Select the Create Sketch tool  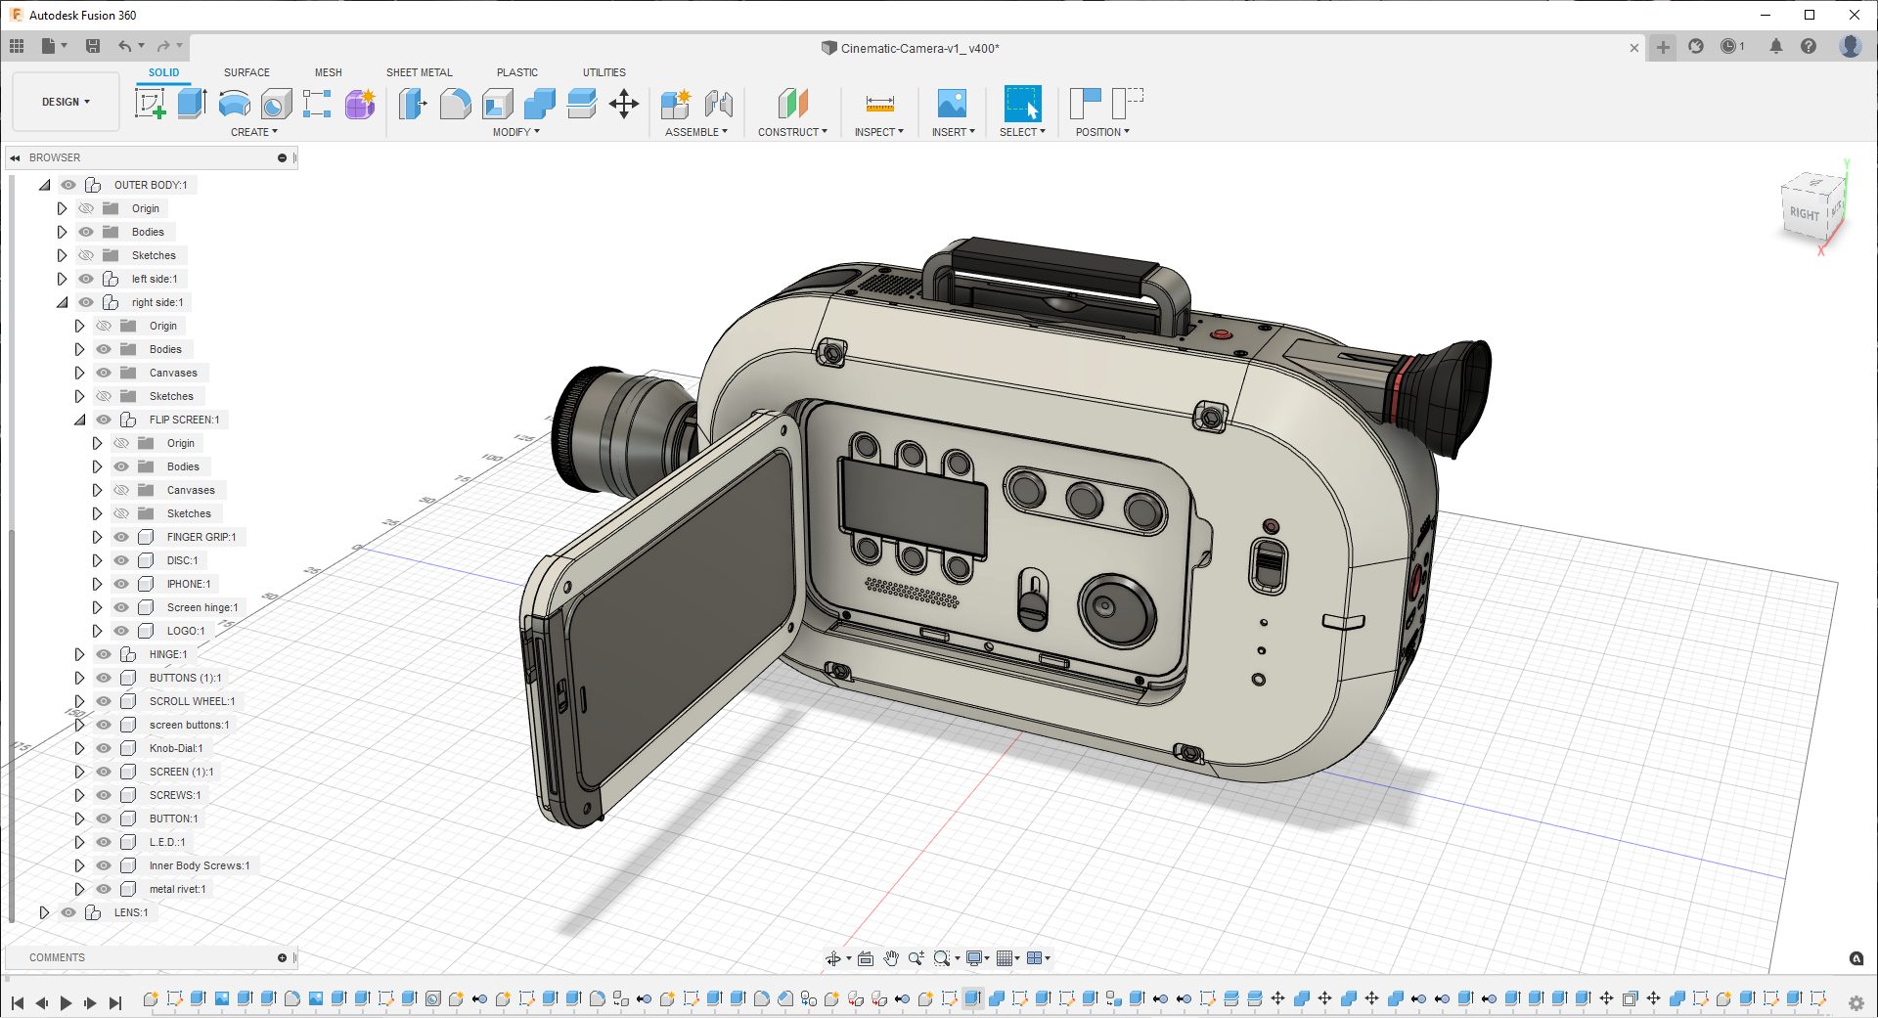(150, 104)
